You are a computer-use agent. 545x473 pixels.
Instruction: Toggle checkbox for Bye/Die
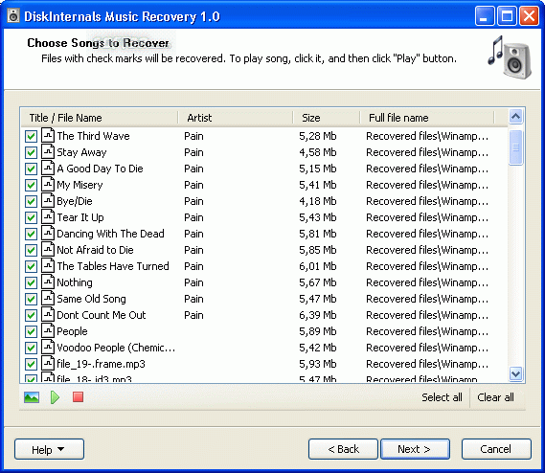(31, 202)
